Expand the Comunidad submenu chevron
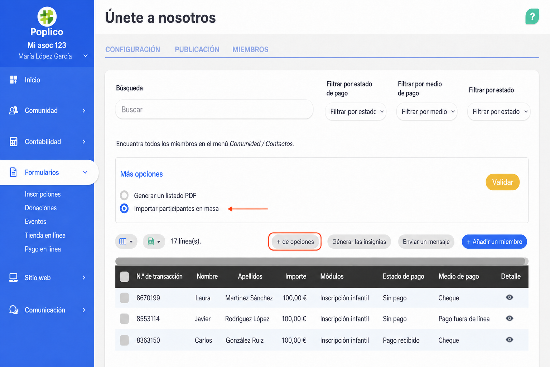Image resolution: width=550 pixels, height=367 pixels. point(84,110)
